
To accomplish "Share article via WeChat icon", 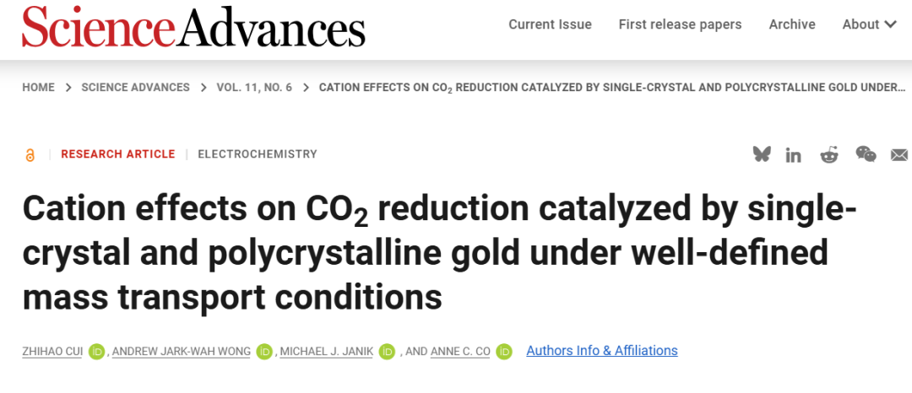I will pyautogui.click(x=866, y=153).
